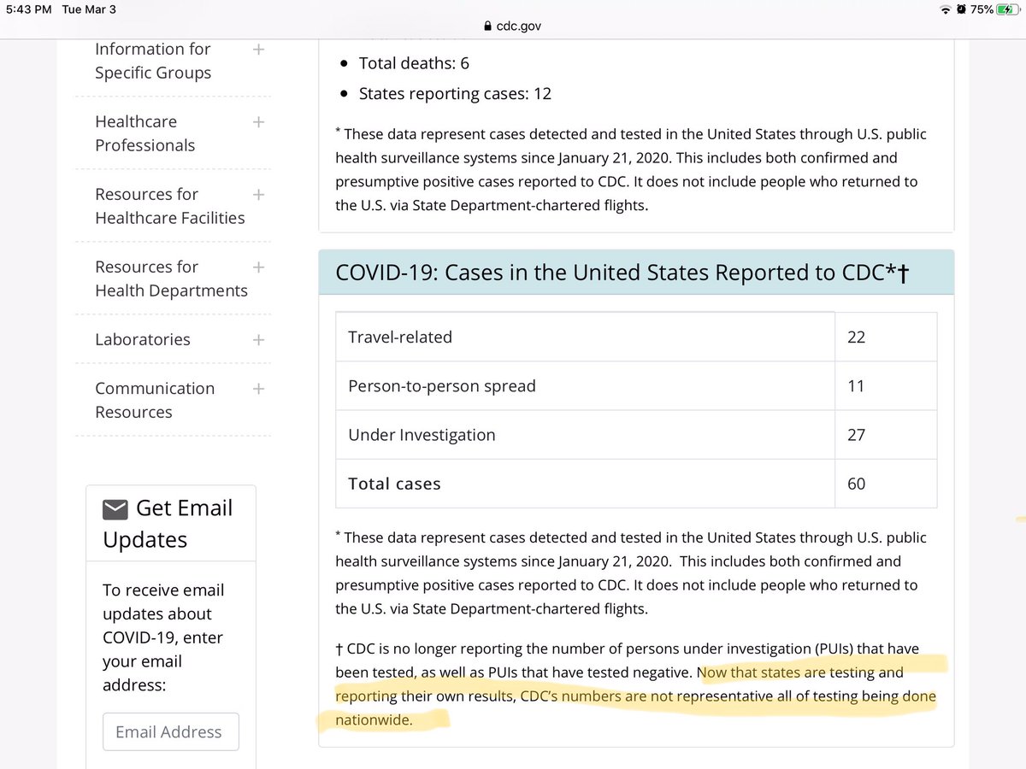Select the Total cases row label

coord(394,484)
